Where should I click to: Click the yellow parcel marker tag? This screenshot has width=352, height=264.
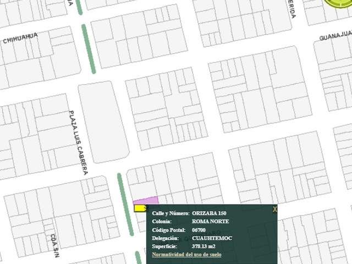click(140, 208)
